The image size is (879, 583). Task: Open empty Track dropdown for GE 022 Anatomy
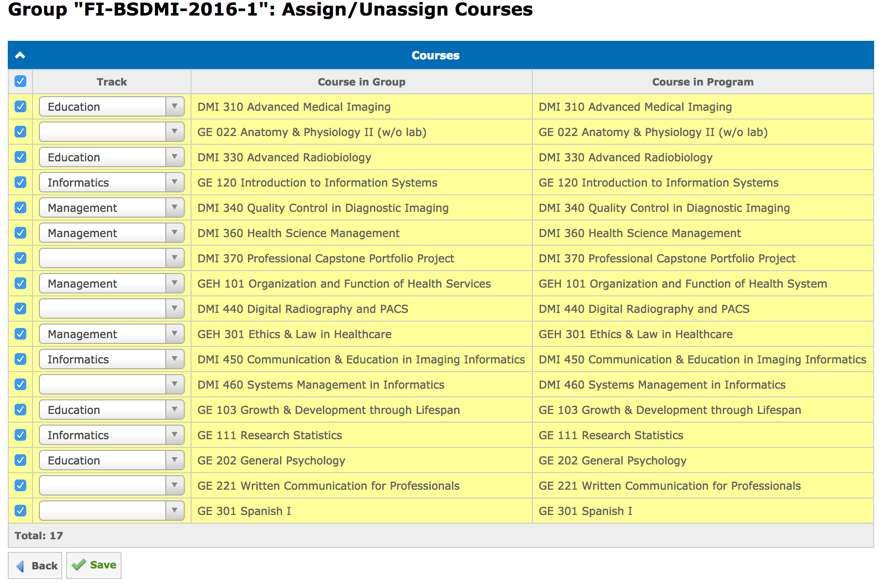coord(112,132)
